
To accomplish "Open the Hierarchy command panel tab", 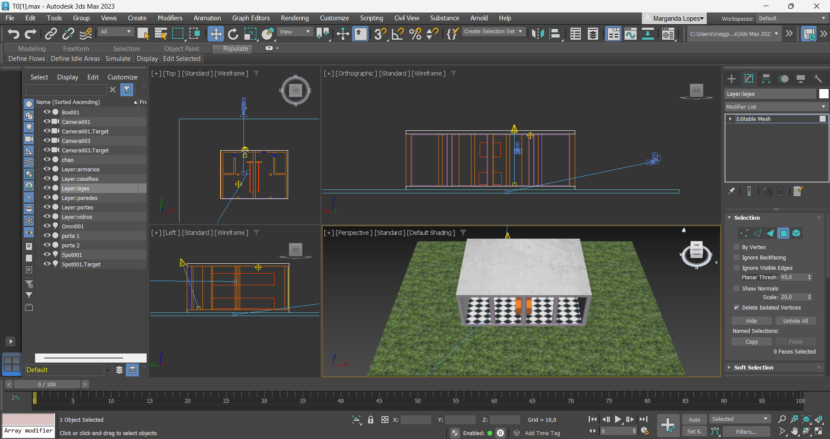I will tap(766, 79).
